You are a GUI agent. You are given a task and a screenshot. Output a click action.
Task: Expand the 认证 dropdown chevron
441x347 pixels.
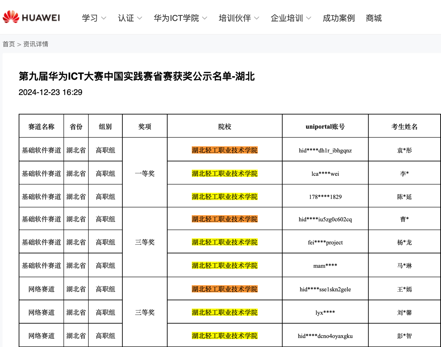[x=139, y=18]
